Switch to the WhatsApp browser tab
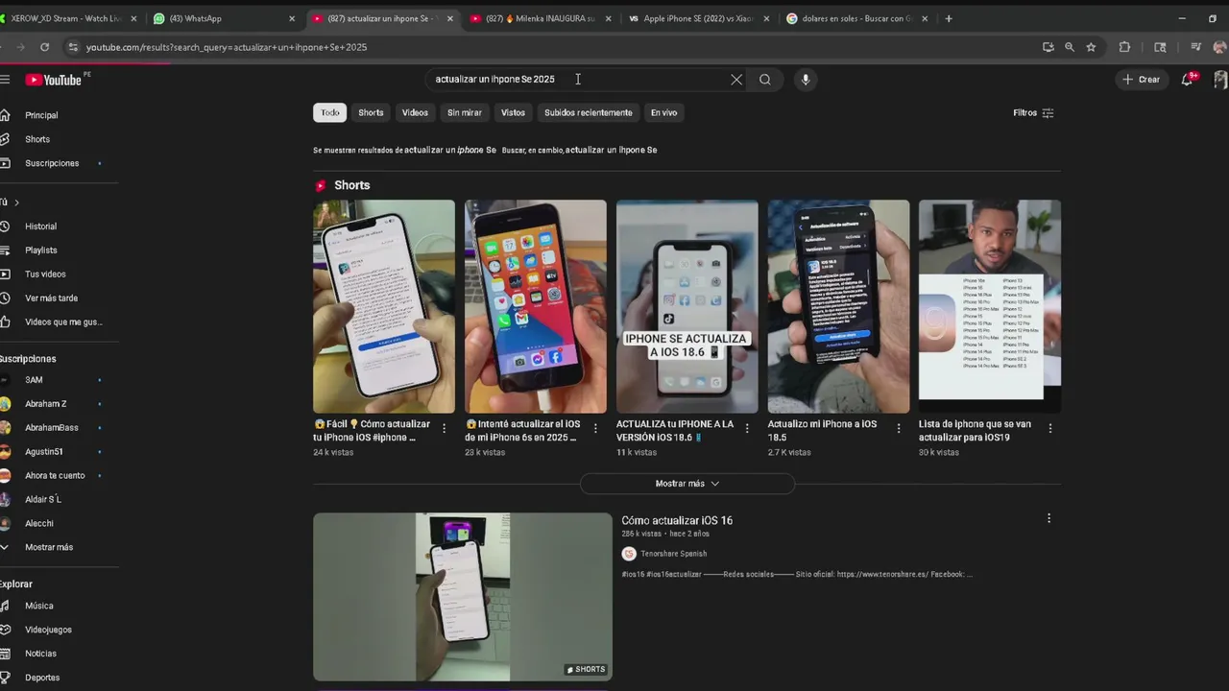1229x691 pixels. pyautogui.click(x=224, y=18)
